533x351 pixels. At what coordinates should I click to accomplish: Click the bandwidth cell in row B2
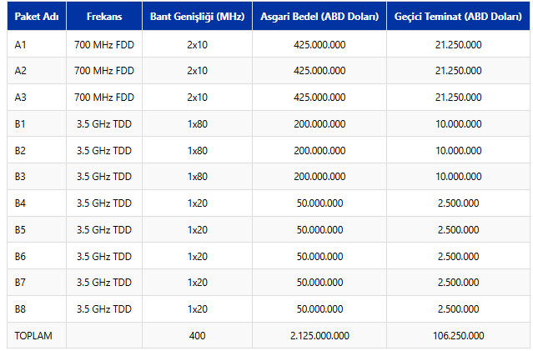tap(197, 151)
